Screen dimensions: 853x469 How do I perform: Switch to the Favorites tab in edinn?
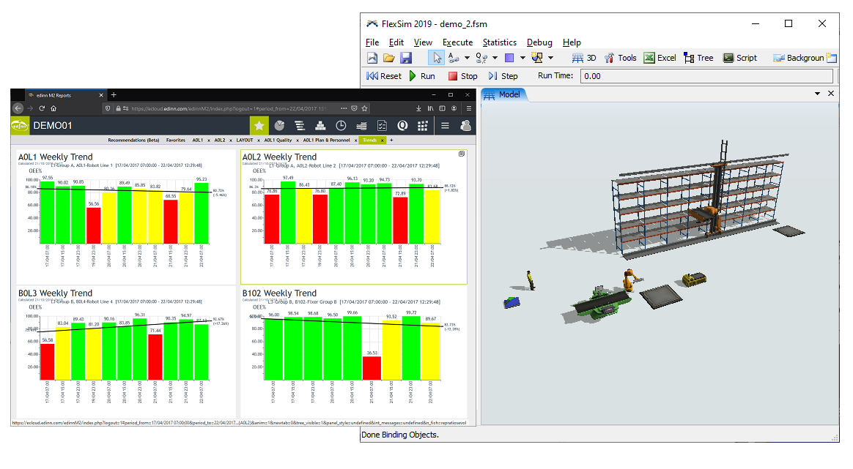(x=176, y=140)
